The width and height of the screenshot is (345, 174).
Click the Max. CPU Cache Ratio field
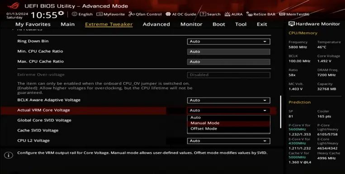pos(229,61)
